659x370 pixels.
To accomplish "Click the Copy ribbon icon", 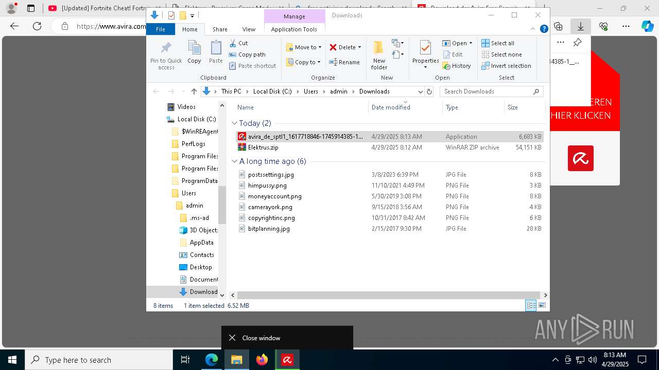I will (x=194, y=48).
